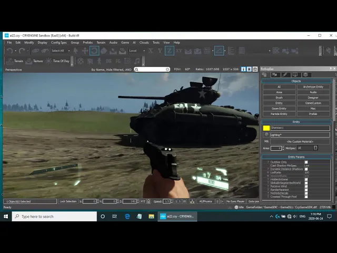The image size is (337, 253).
Task: Select the Move tool icon
Action: pyautogui.click(x=85, y=51)
